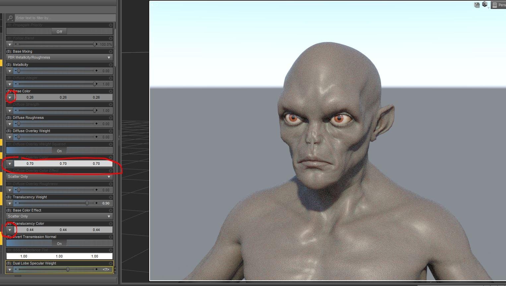
Task: Open the gear menu for Metallicity
Action: [x=111, y=65]
